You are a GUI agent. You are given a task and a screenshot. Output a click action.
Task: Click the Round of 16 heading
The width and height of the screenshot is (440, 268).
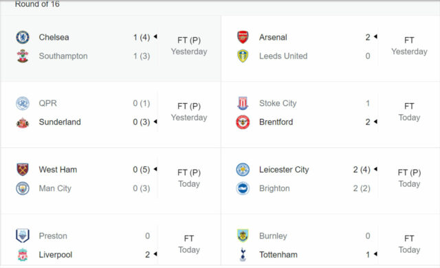(x=37, y=4)
